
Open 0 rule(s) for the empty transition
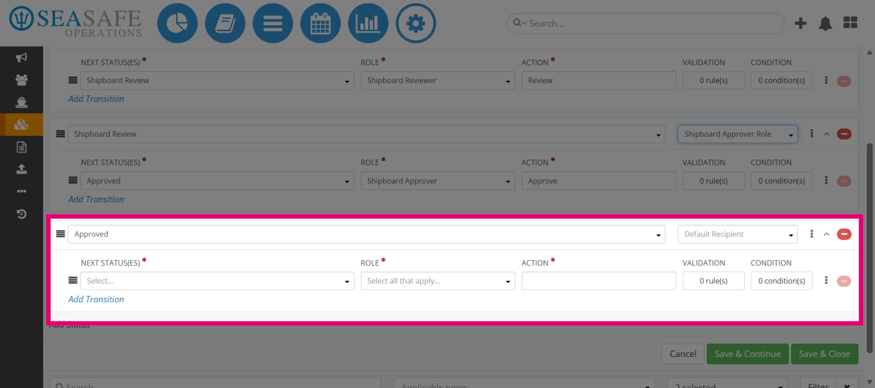coord(713,281)
